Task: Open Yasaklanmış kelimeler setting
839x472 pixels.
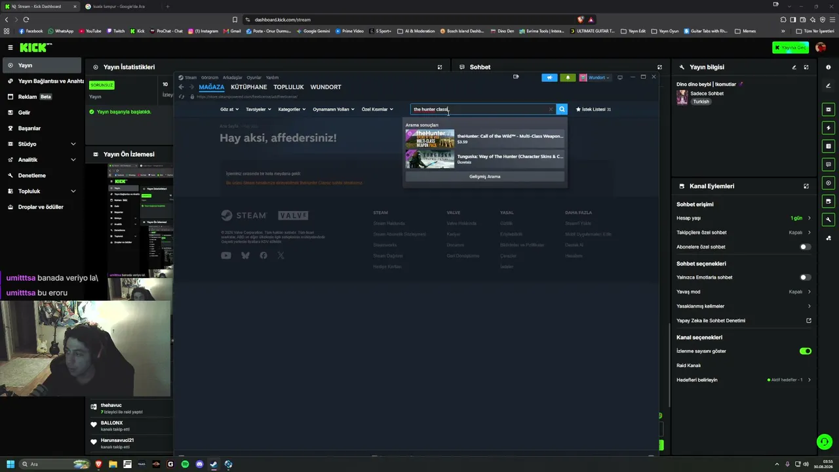Action: click(x=744, y=306)
